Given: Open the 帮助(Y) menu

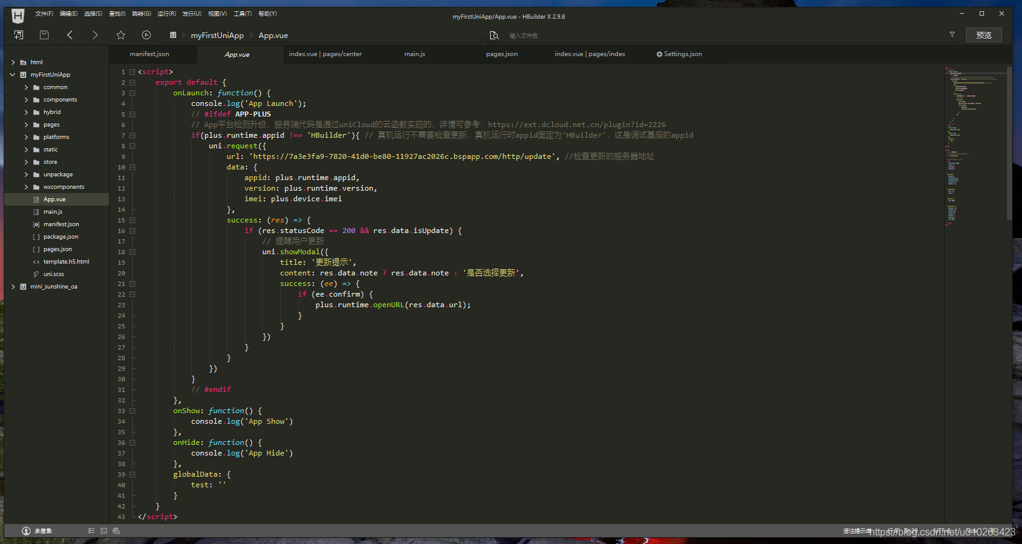Looking at the screenshot, I should pyautogui.click(x=268, y=14).
